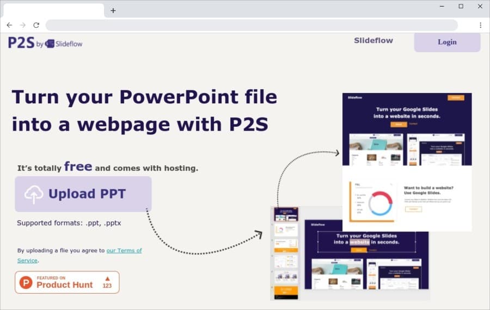Close the browser window
This screenshot has height=310, width=490.
(480, 6)
